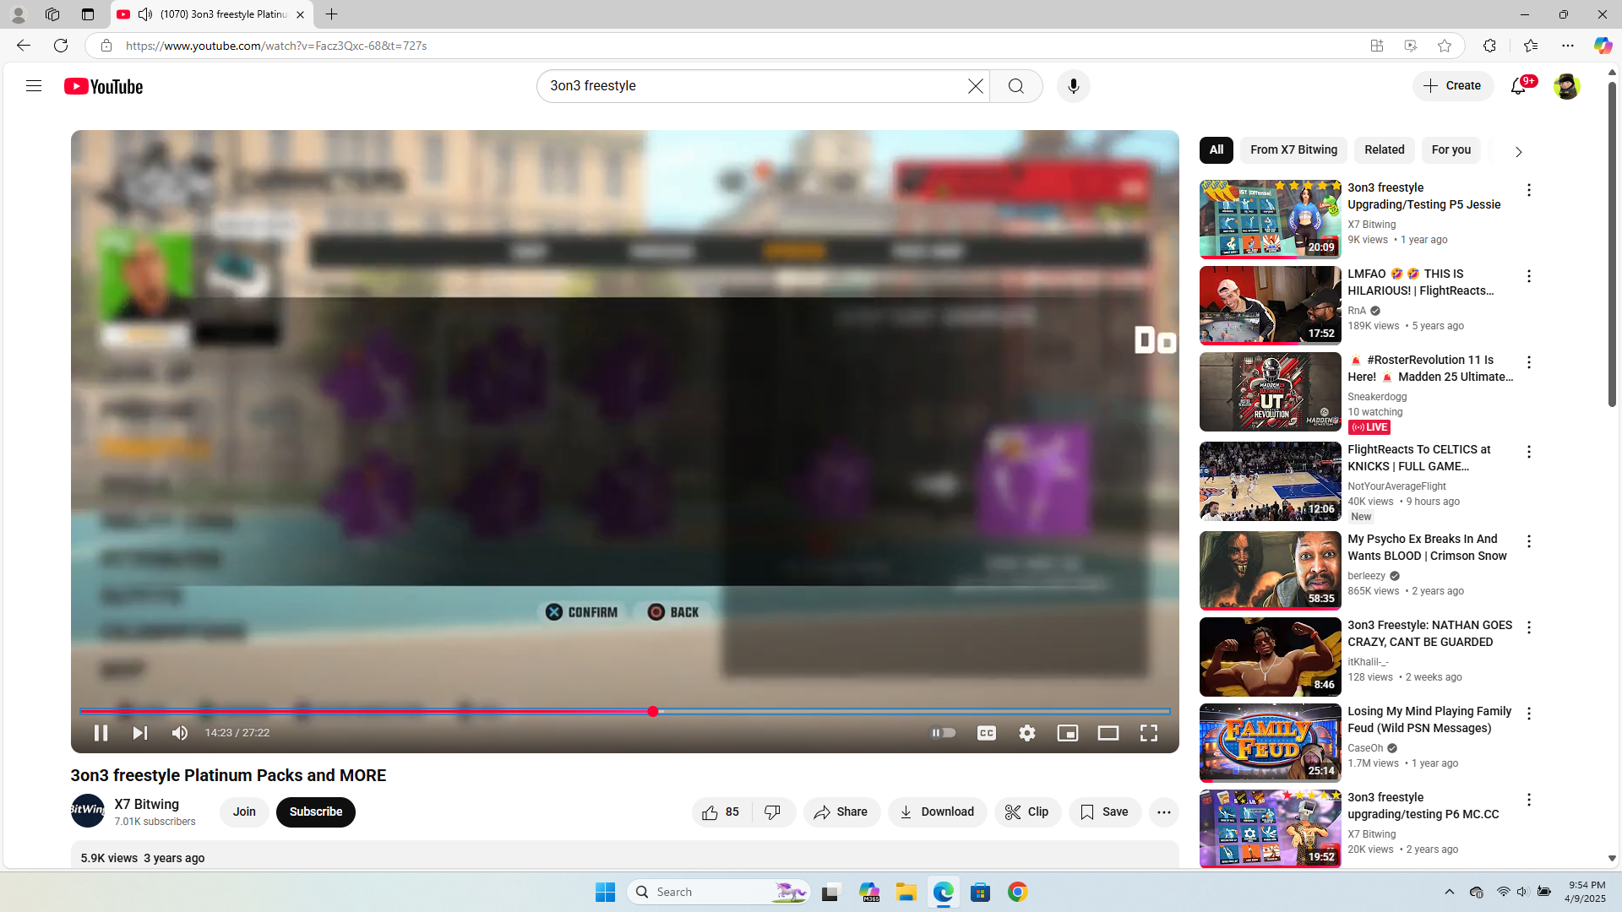Viewport: 1622px width, 912px height.
Task: Open options for FlightReacts hilarious video
Action: 1528,277
